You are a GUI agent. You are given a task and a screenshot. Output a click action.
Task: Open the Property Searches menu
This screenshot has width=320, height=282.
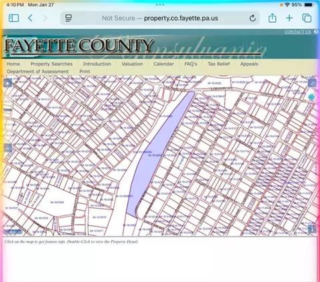coord(51,64)
